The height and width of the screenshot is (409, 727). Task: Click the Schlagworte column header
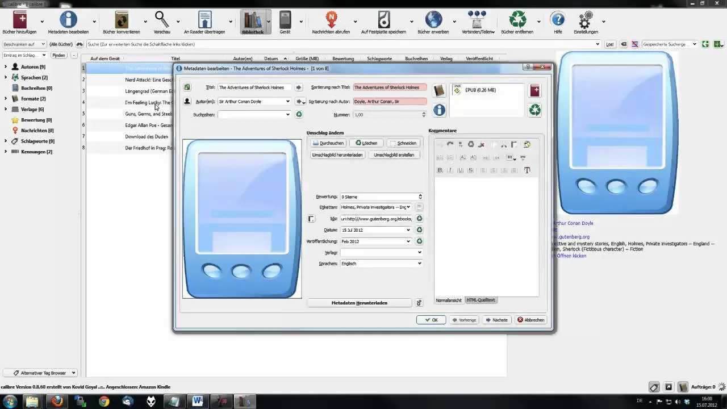pyautogui.click(x=380, y=59)
